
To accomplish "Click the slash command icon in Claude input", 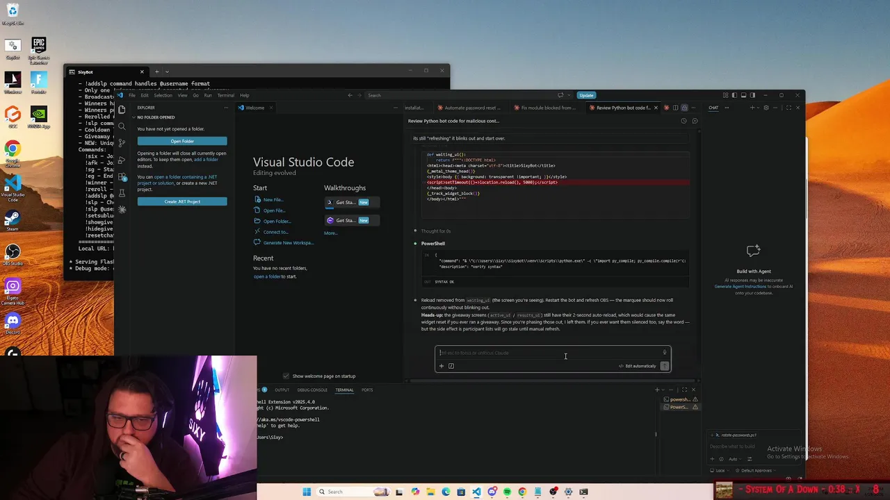I will (451, 366).
